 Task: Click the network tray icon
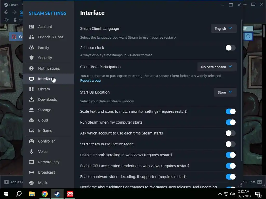click(x=226, y=194)
